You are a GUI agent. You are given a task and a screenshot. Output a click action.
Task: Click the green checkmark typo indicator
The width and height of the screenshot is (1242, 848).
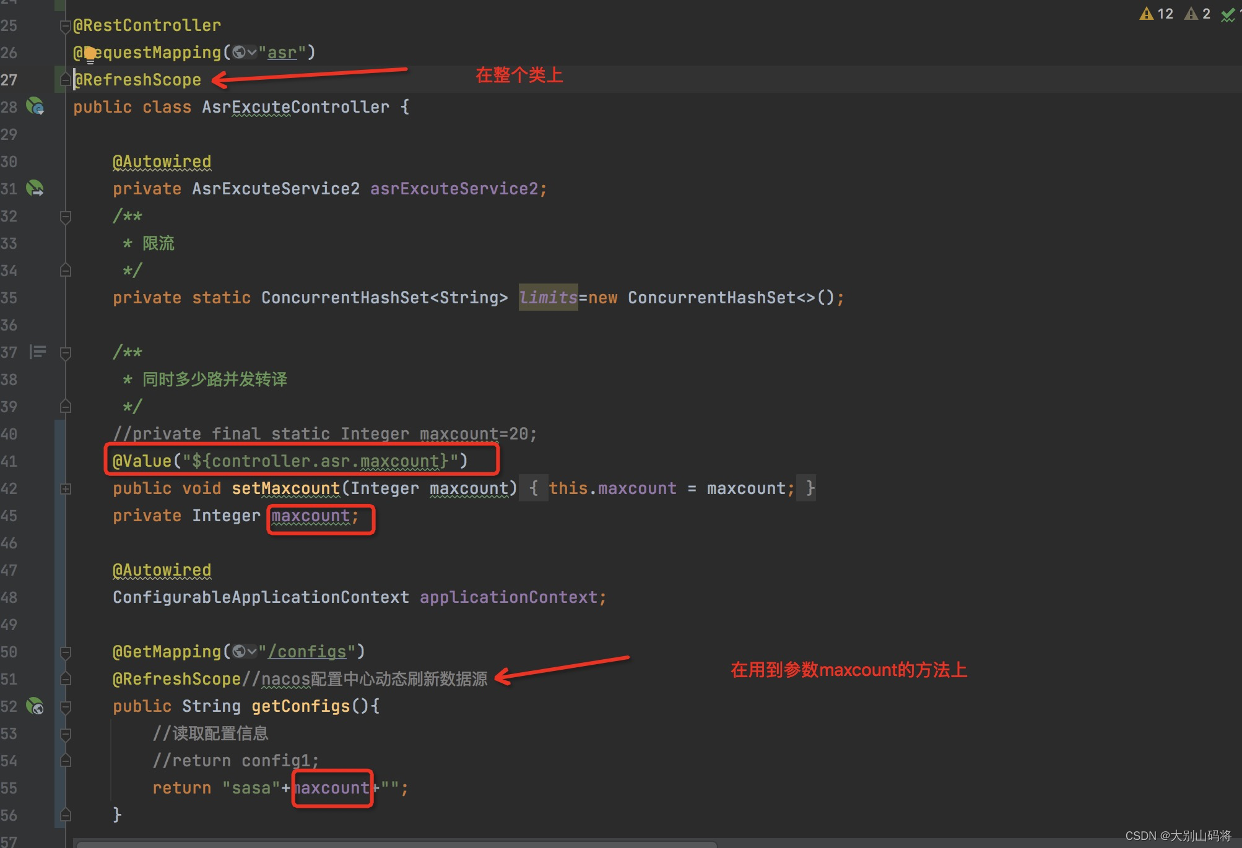coord(1228,15)
